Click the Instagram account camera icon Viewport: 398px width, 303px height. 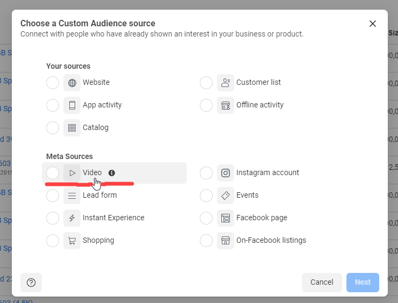pos(226,173)
